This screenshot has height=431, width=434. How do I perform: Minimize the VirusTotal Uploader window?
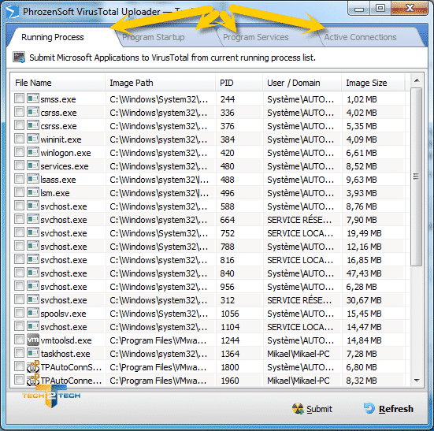tap(359, 9)
